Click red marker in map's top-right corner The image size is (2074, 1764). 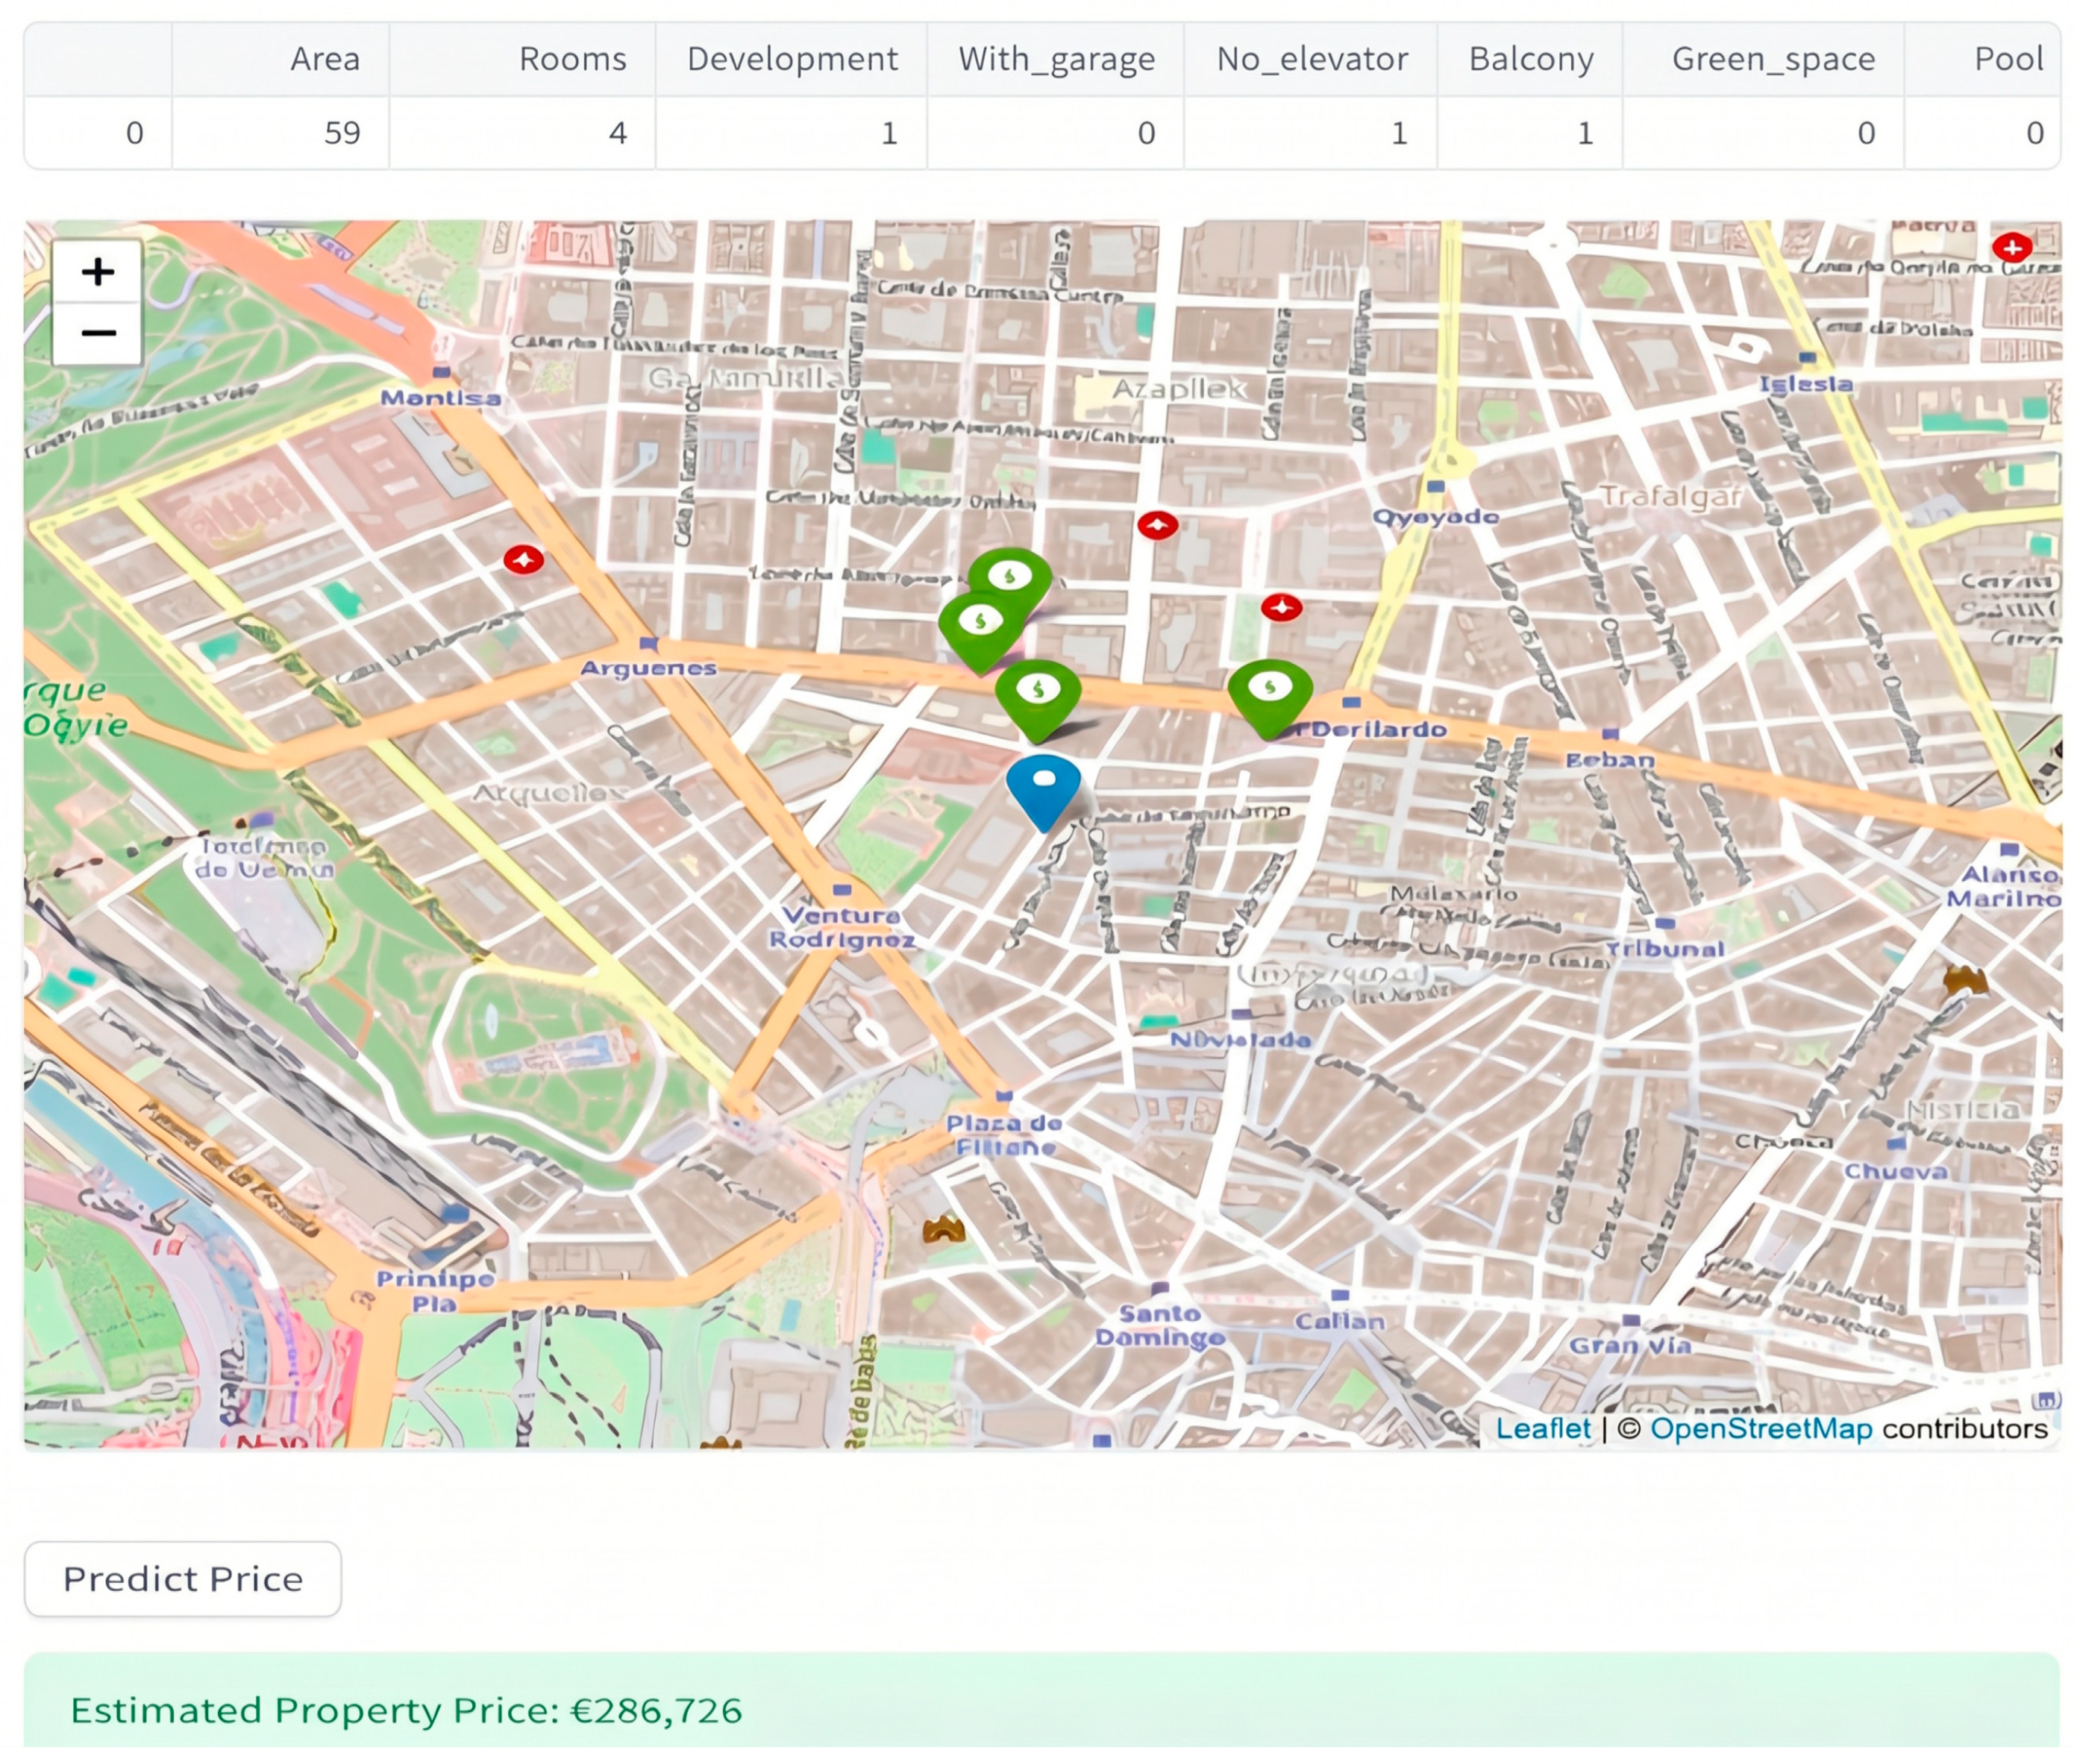[x=2011, y=246]
